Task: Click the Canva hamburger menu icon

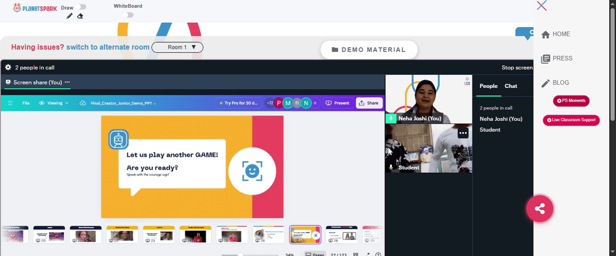Action: pyautogui.click(x=10, y=103)
